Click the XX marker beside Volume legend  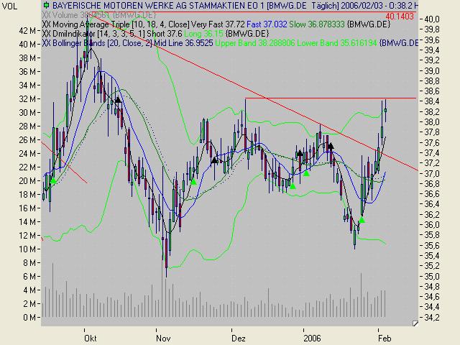point(47,14)
